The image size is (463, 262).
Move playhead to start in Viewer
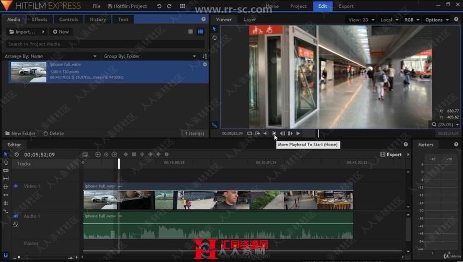pyautogui.click(x=274, y=134)
